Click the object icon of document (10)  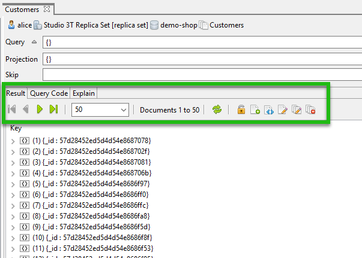(25, 238)
